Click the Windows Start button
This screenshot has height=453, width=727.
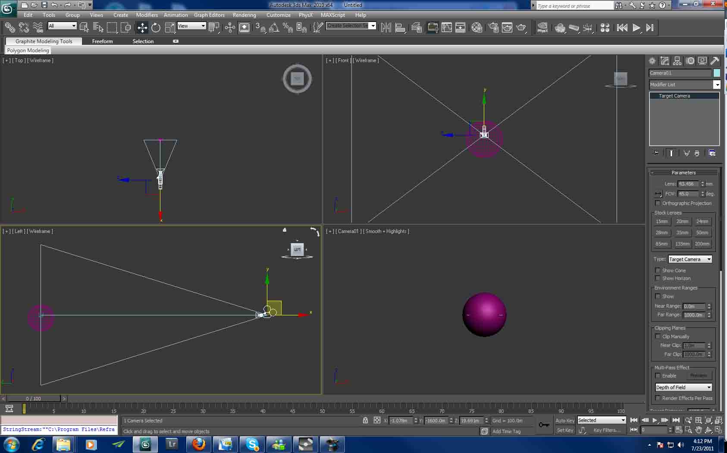11,444
